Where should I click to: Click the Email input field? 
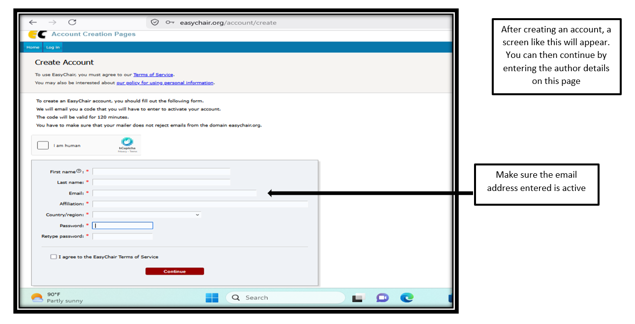[x=175, y=193]
